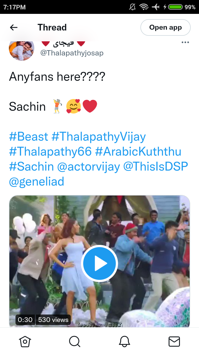The width and height of the screenshot is (199, 355).
Task: Tap the @Thalapathyjosap username
Action: pyautogui.click(x=72, y=53)
